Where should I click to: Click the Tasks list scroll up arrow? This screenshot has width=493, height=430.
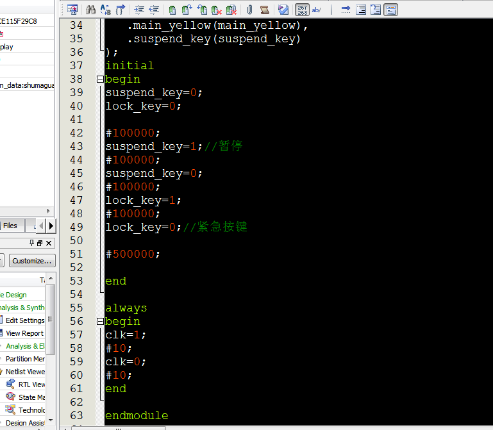51,279
